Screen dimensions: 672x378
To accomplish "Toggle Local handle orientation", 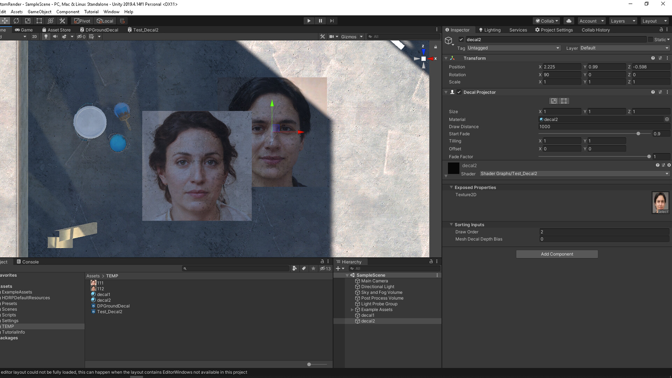I will click(x=105, y=21).
